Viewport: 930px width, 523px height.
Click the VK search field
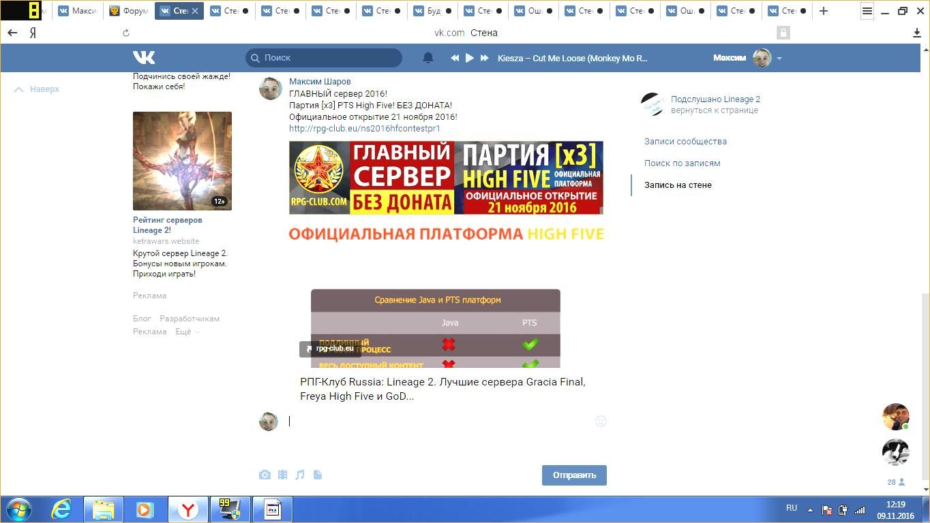coord(324,58)
